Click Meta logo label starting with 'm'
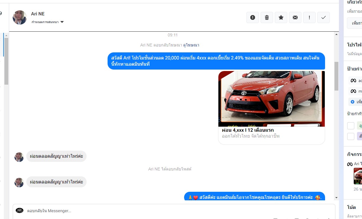The image size is (362, 219). pos(355,91)
